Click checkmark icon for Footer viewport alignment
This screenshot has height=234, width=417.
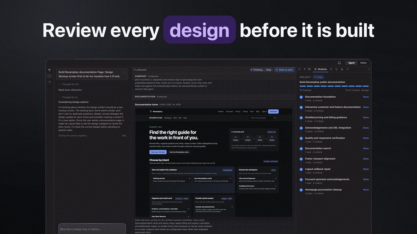[301, 159]
